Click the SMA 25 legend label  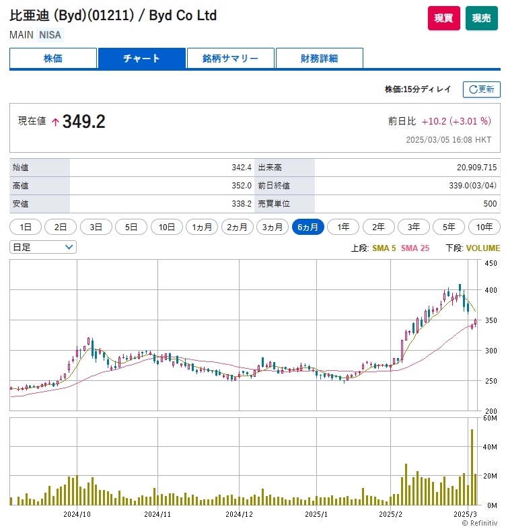point(415,248)
